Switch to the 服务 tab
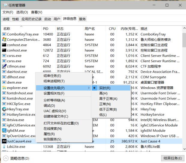The image size is (186, 163). 82,19
